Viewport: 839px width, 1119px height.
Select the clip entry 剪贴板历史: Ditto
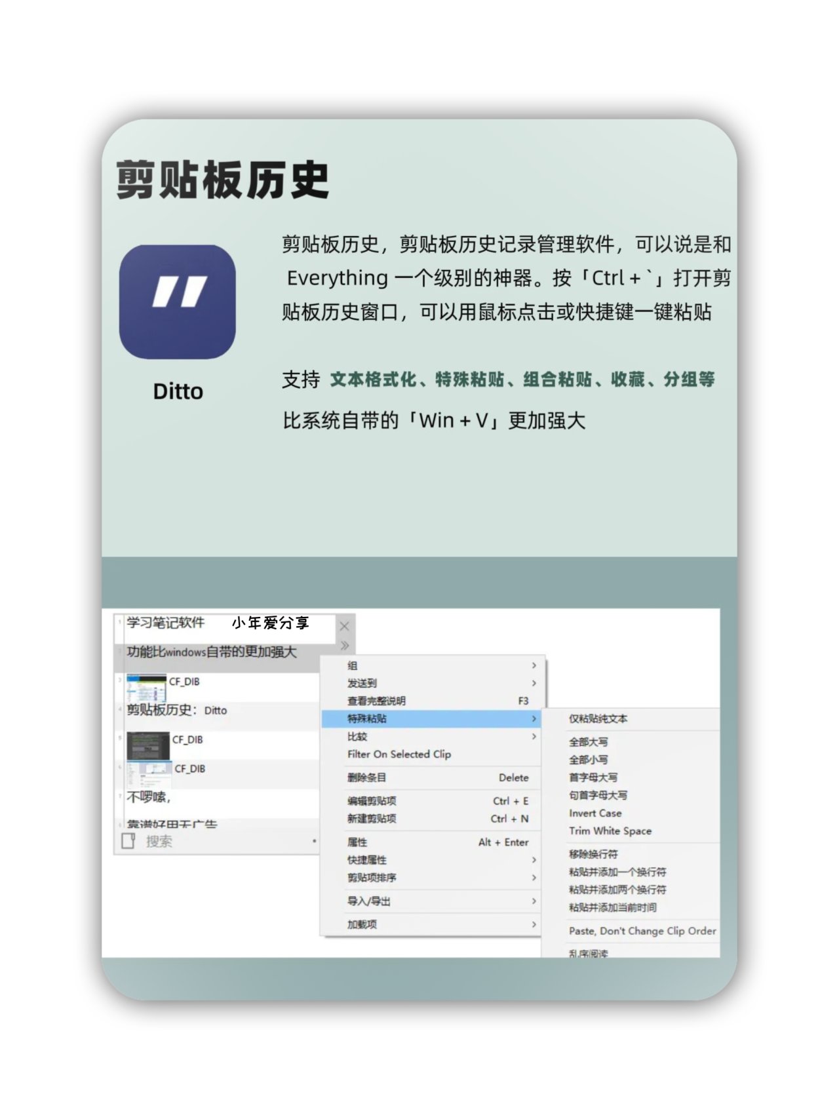[177, 710]
